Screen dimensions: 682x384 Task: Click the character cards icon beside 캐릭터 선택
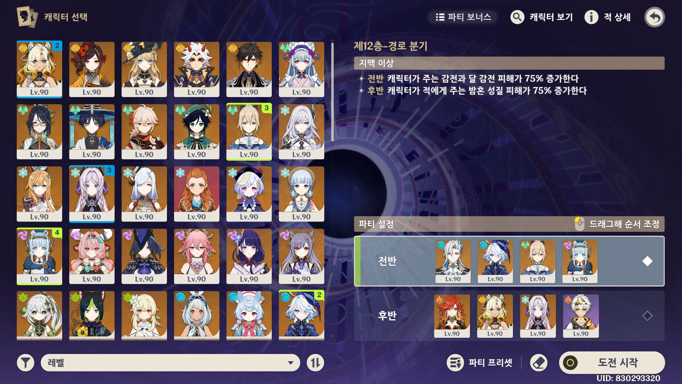(27, 17)
